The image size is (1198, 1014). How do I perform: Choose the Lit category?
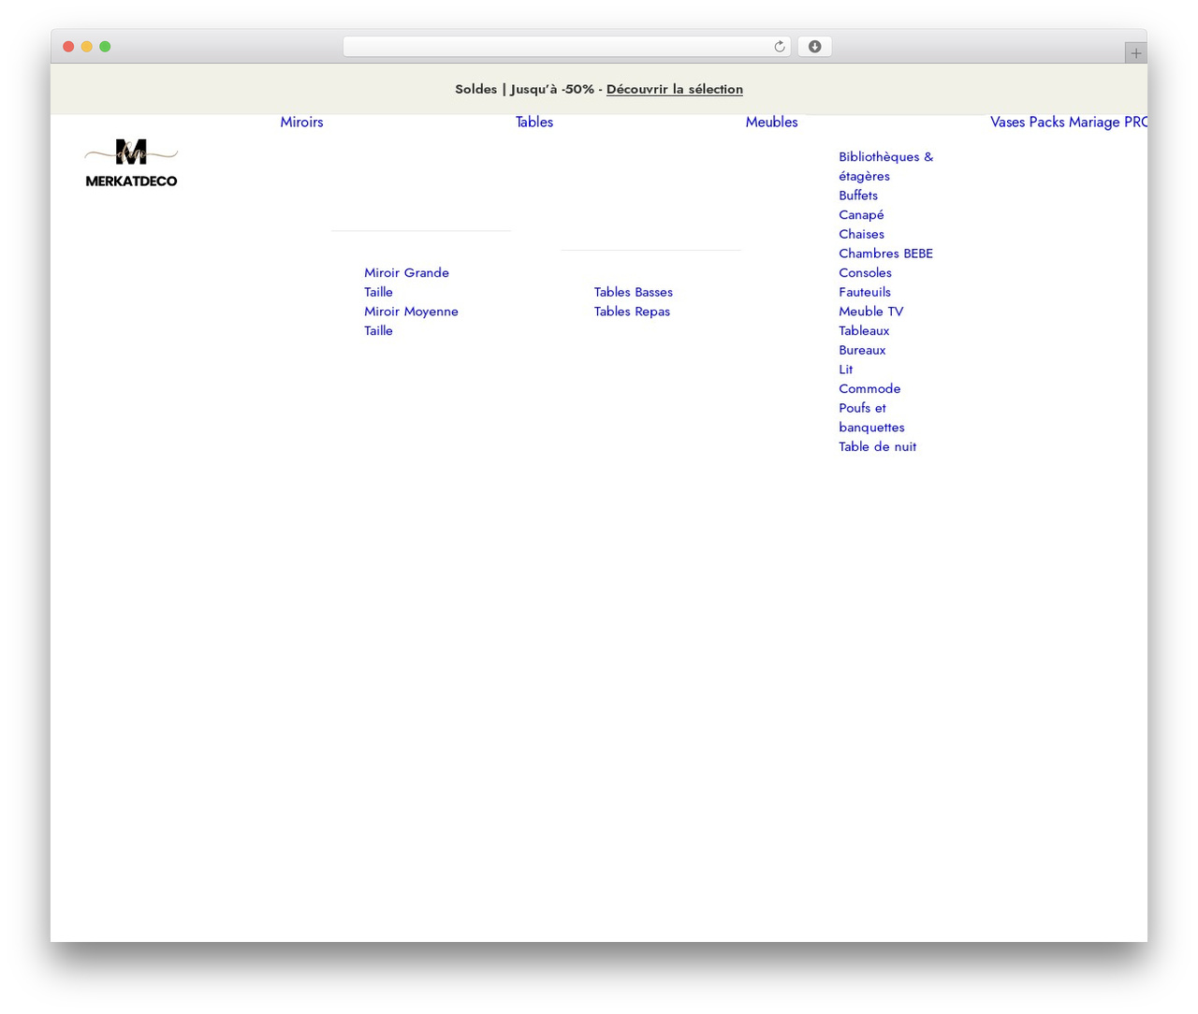(x=845, y=369)
